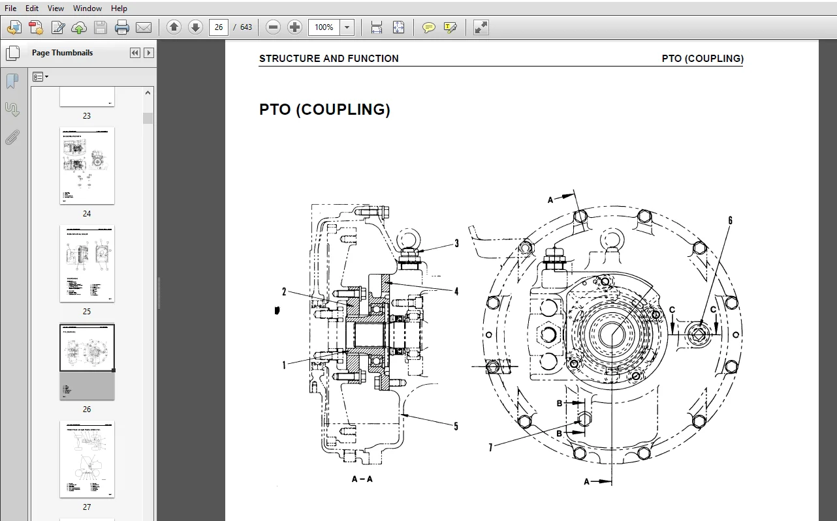Click the zoom in plus button
The width and height of the screenshot is (837, 521).
tap(295, 27)
